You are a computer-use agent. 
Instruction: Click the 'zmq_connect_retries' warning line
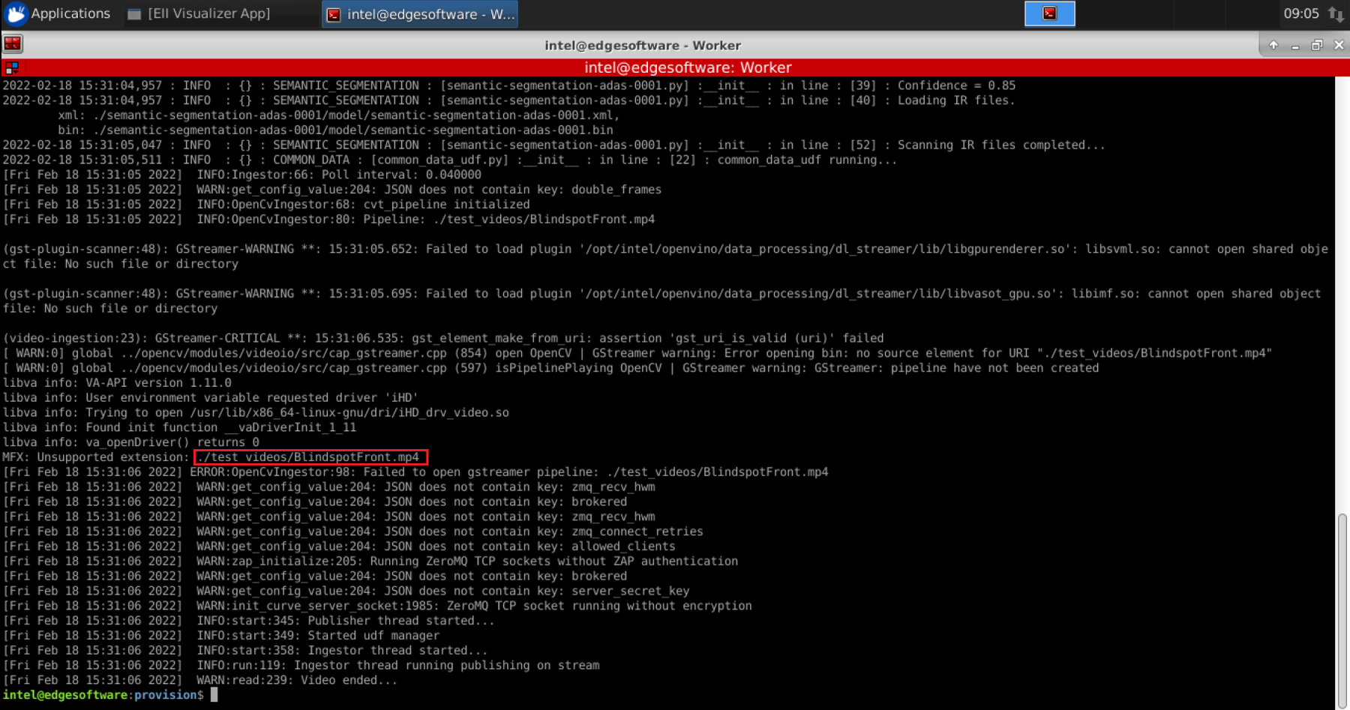(x=352, y=532)
